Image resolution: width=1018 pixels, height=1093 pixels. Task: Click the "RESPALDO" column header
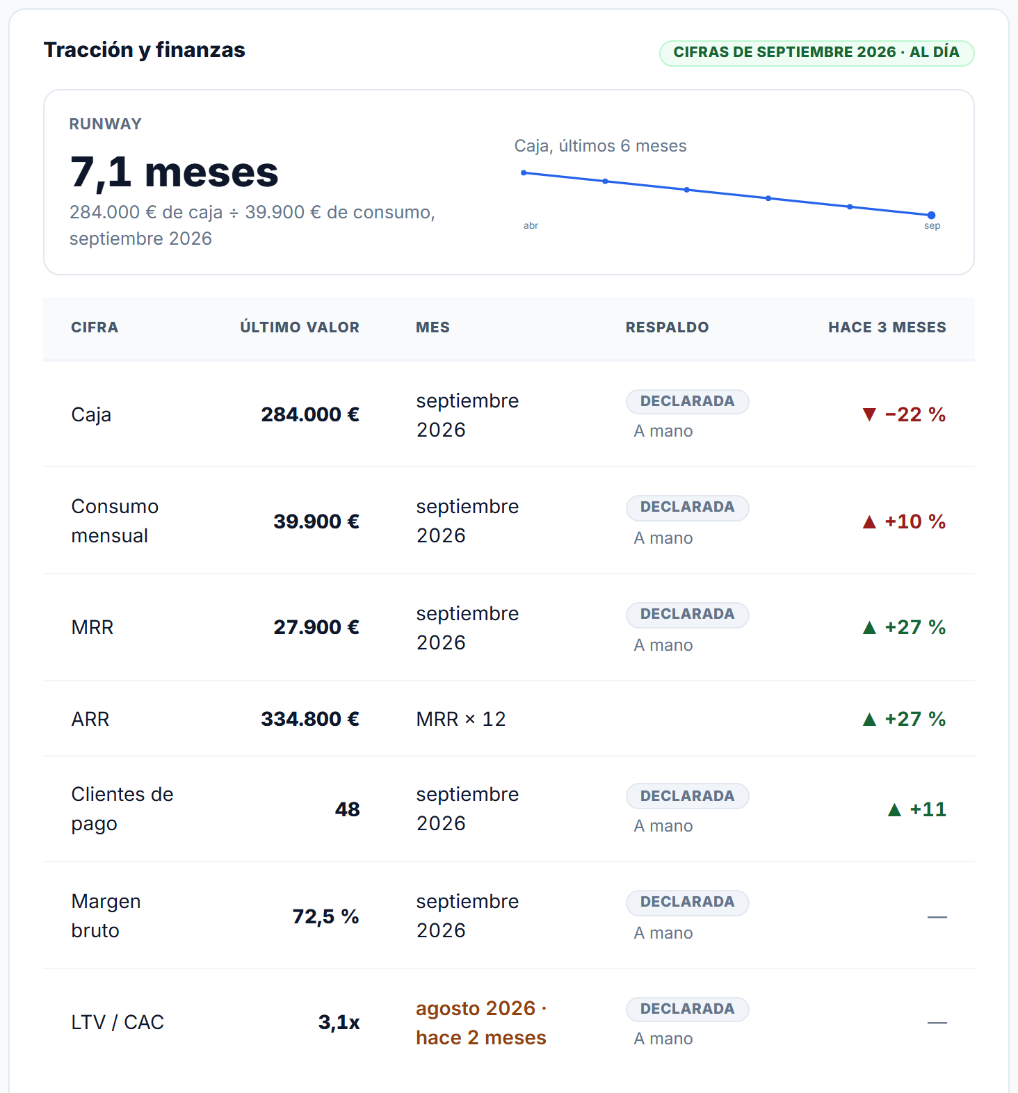pyautogui.click(x=668, y=327)
